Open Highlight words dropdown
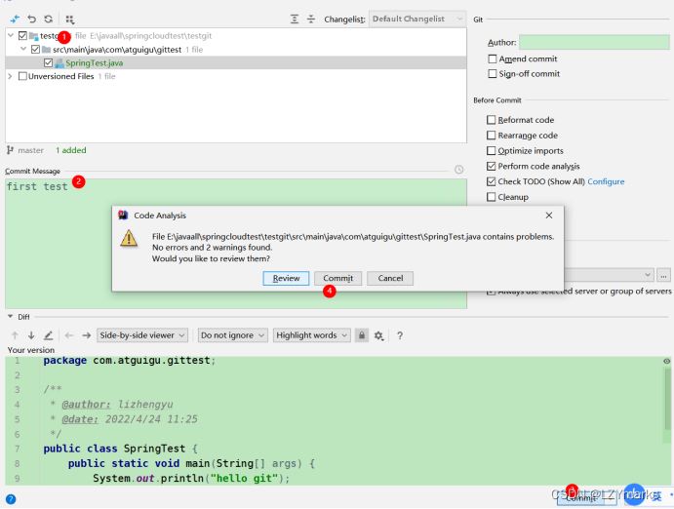Viewport: 674px width, 509px height. (311, 335)
